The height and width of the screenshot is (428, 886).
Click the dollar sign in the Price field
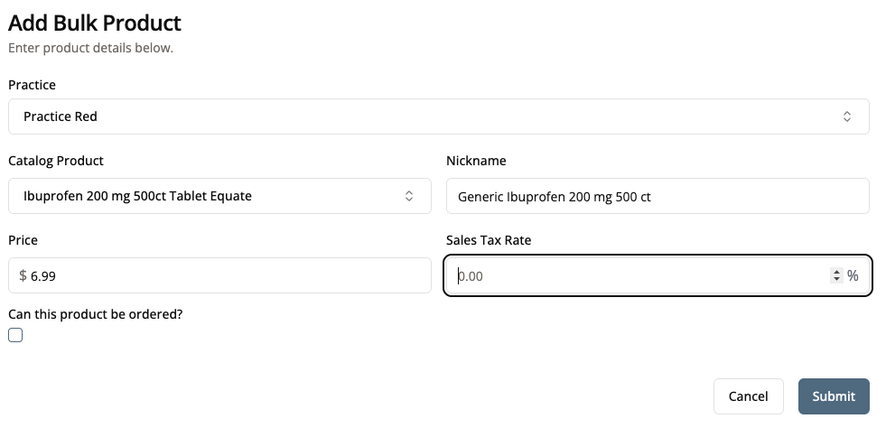click(23, 275)
